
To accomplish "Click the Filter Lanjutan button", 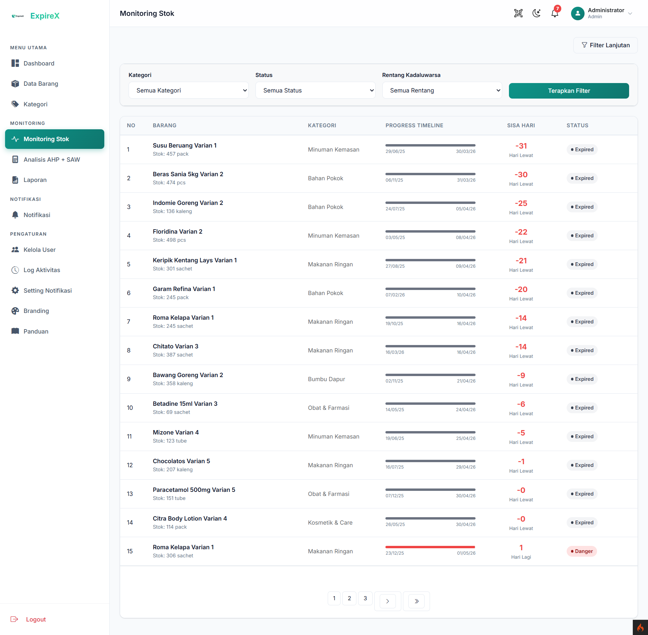I will tap(605, 45).
